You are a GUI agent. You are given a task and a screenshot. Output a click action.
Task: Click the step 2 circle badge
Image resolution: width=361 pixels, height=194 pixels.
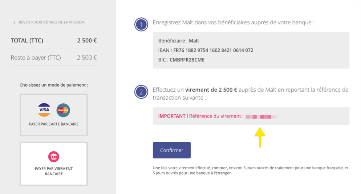coord(141,92)
